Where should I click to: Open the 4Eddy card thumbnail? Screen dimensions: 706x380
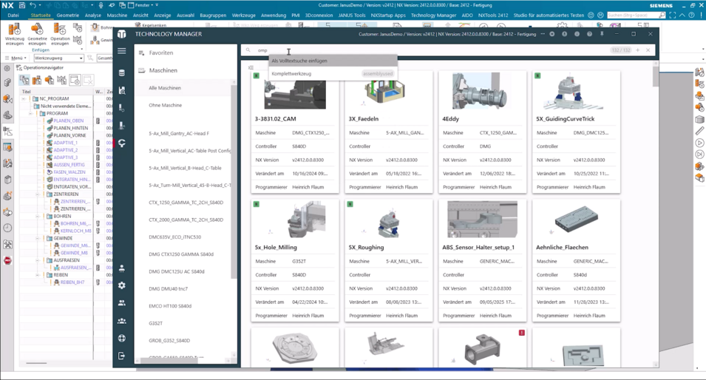(482, 92)
